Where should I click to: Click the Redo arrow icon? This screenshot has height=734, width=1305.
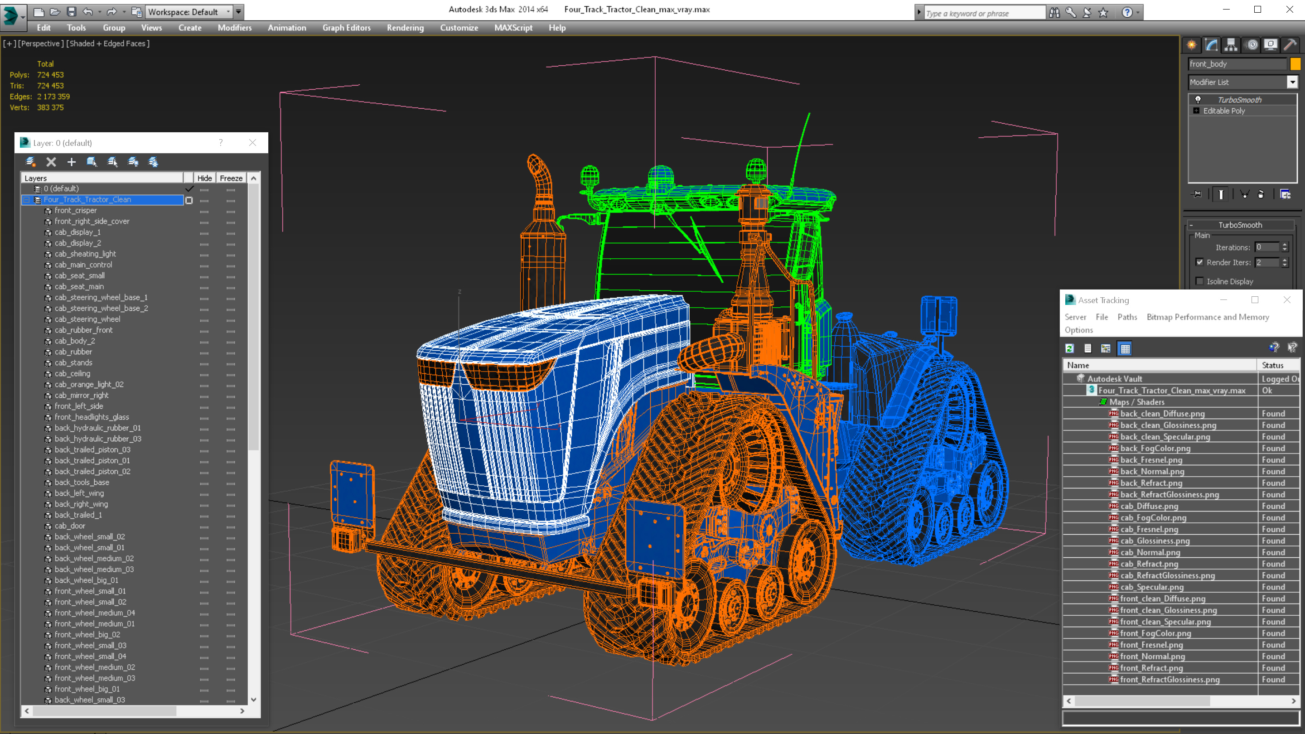[111, 12]
